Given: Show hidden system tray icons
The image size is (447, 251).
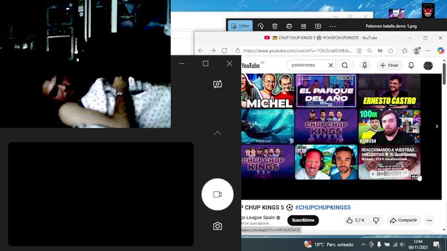Looking at the screenshot, I should coord(363,244).
